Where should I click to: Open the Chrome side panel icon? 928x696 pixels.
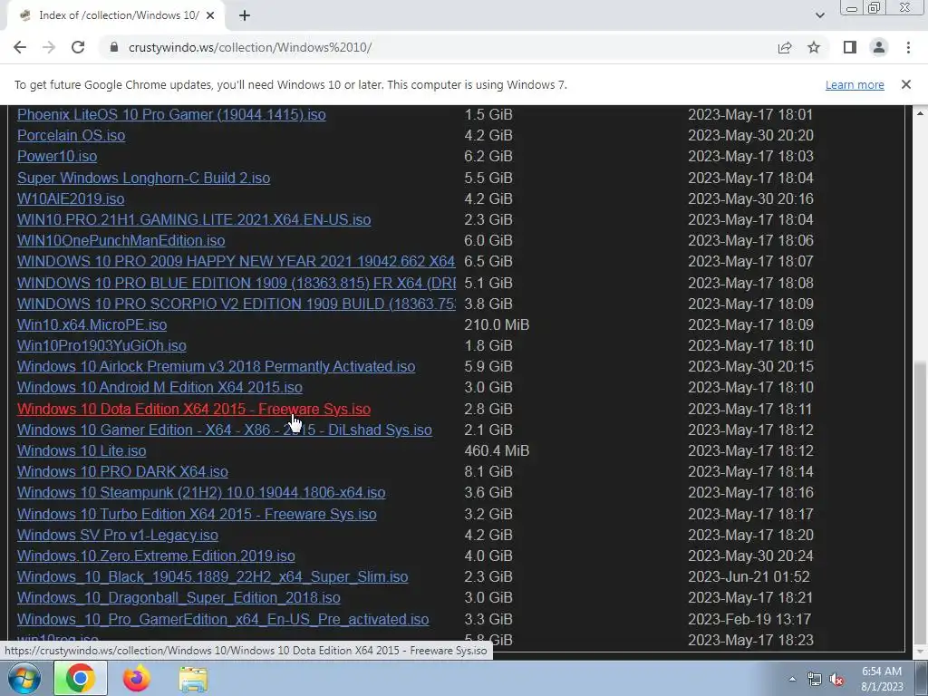coord(850,47)
